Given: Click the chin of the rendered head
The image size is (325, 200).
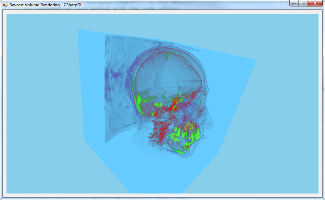Looking at the screenshot, I should pyautogui.click(x=183, y=154).
